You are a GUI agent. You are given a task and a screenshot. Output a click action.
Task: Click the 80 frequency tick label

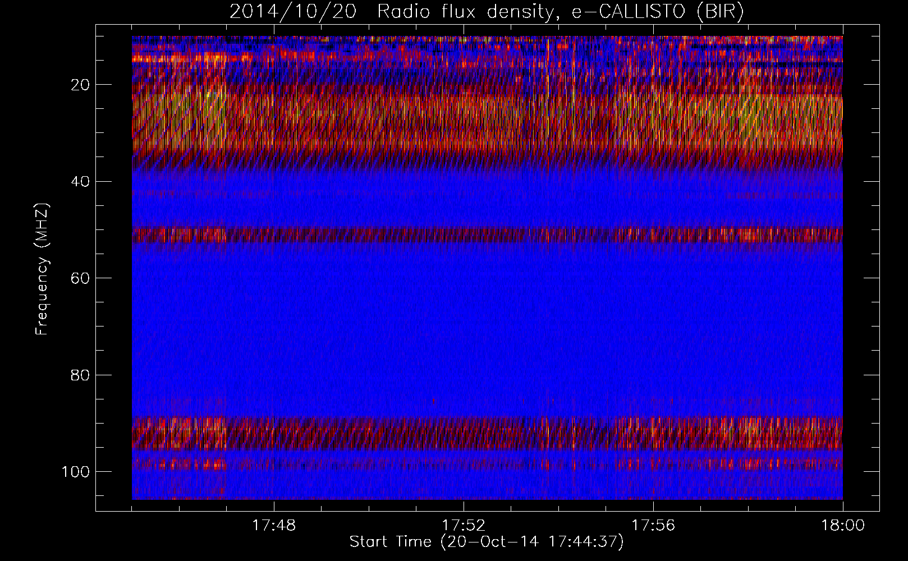tap(81, 375)
